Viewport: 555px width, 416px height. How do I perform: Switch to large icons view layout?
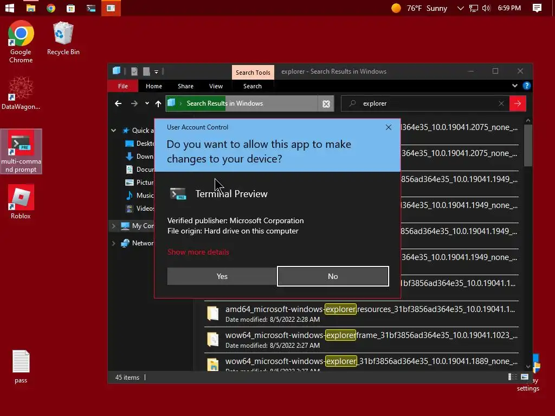525,377
